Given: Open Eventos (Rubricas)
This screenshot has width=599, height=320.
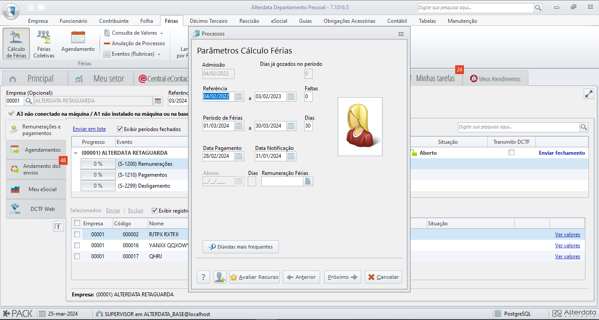Looking at the screenshot, I should (132, 54).
